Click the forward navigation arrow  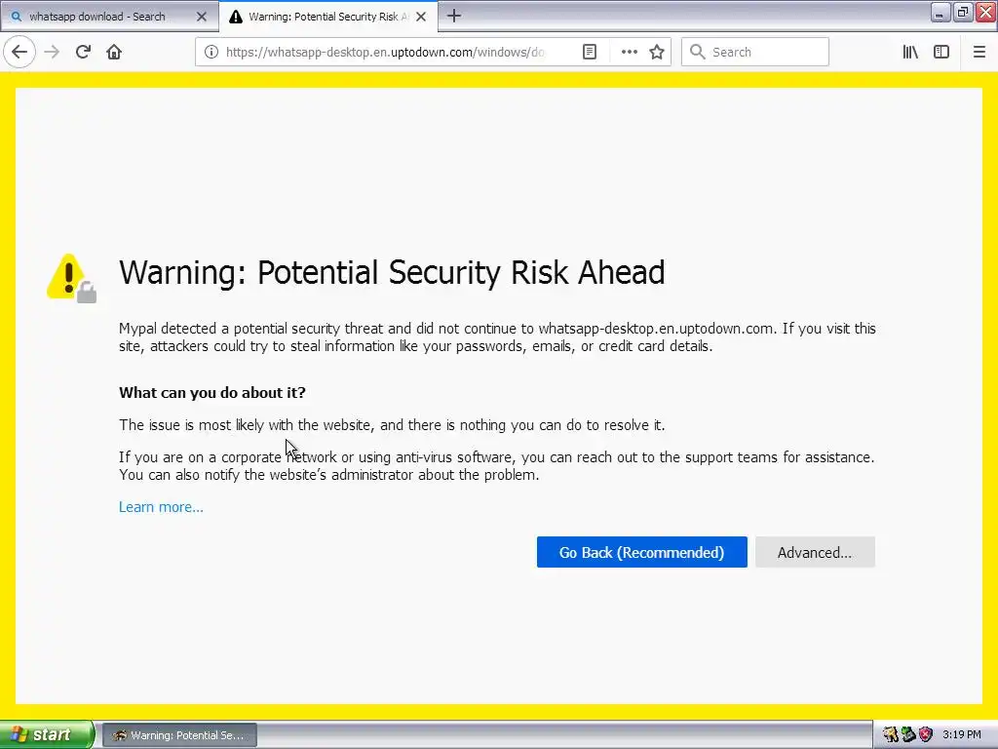click(52, 52)
